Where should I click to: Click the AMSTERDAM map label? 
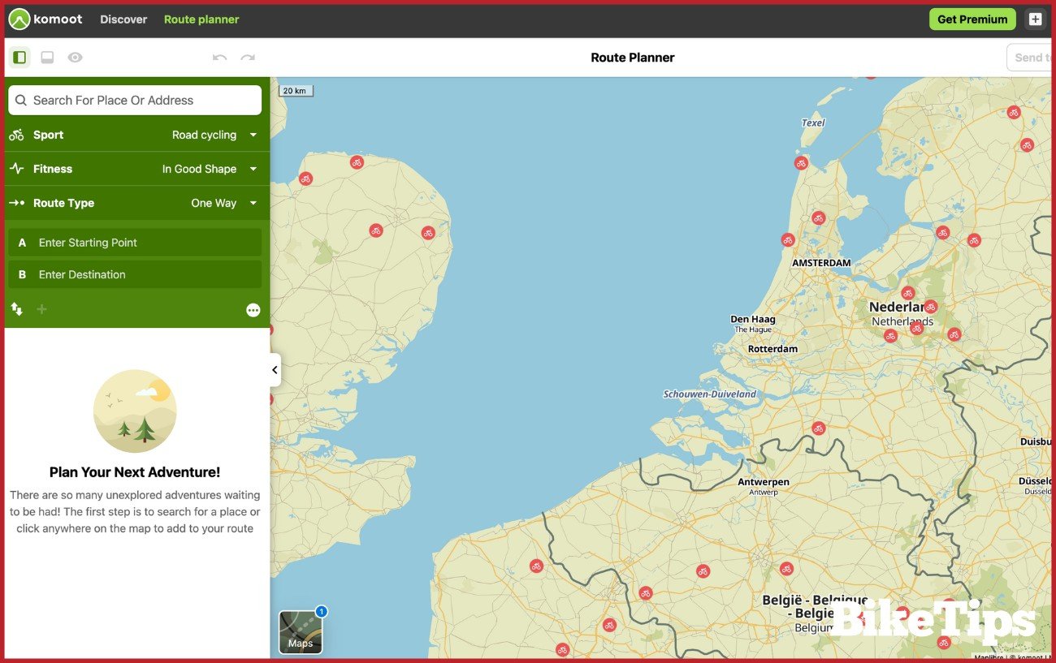(x=821, y=263)
